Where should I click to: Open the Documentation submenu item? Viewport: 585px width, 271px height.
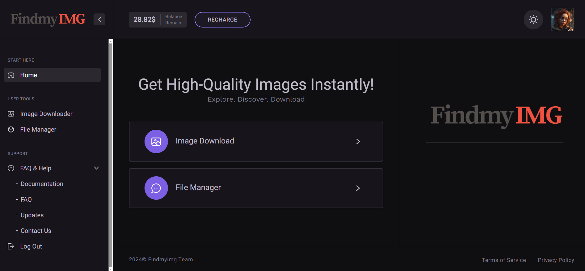click(42, 184)
